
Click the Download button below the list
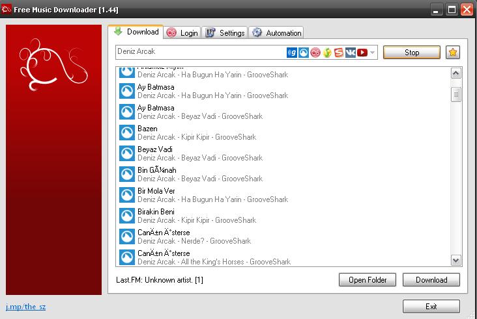(x=431, y=279)
